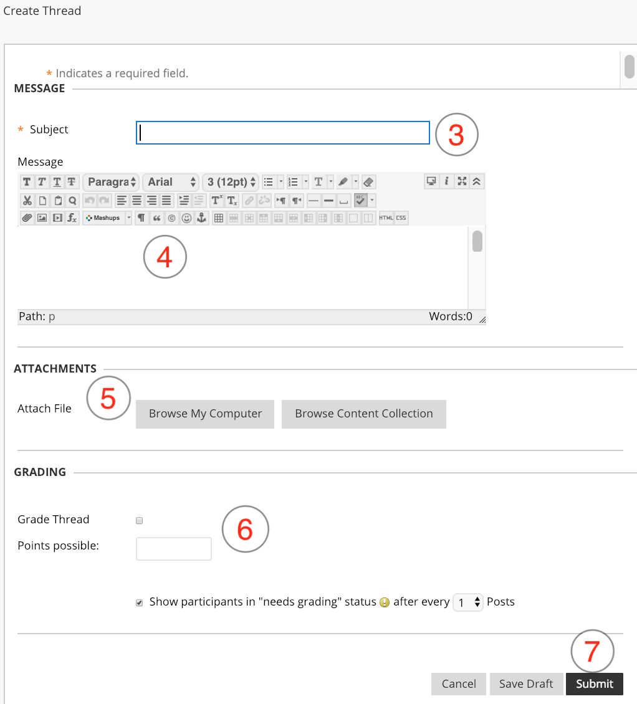637x704 pixels.
Task: Select the spellcheck tool
Action: click(x=360, y=200)
